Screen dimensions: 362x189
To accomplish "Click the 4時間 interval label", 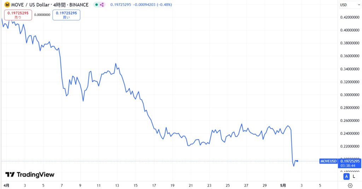I will coord(59,5).
